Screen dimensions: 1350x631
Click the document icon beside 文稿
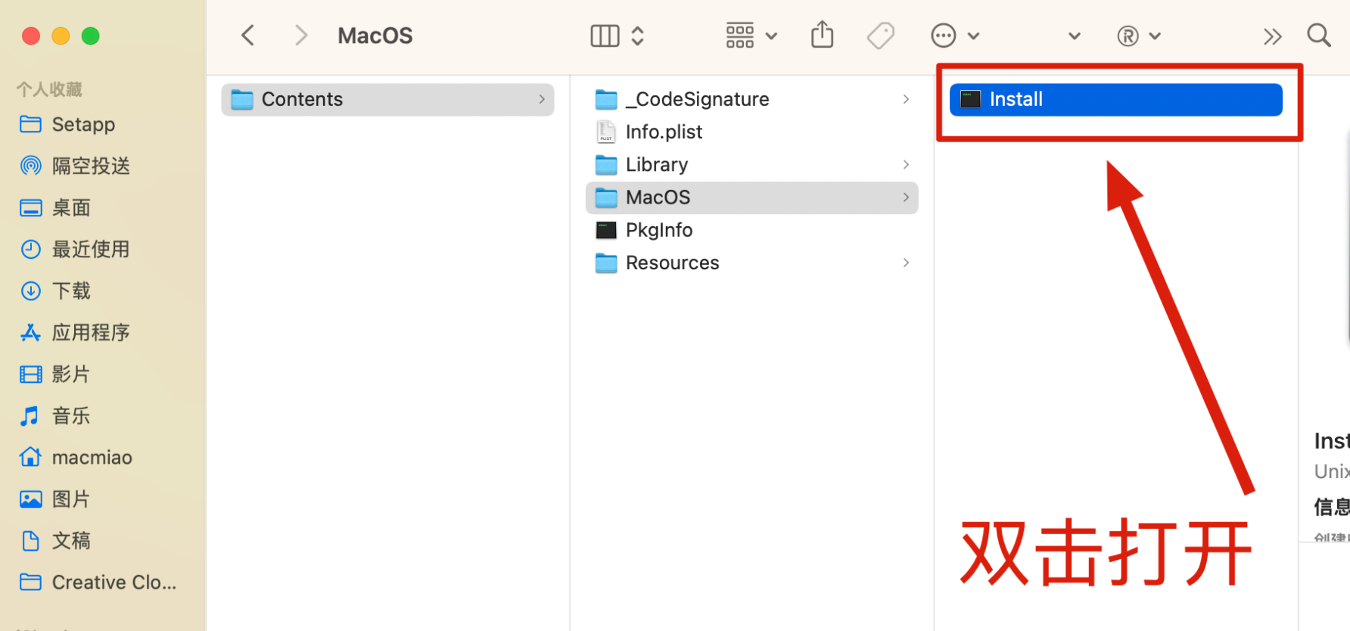point(31,540)
